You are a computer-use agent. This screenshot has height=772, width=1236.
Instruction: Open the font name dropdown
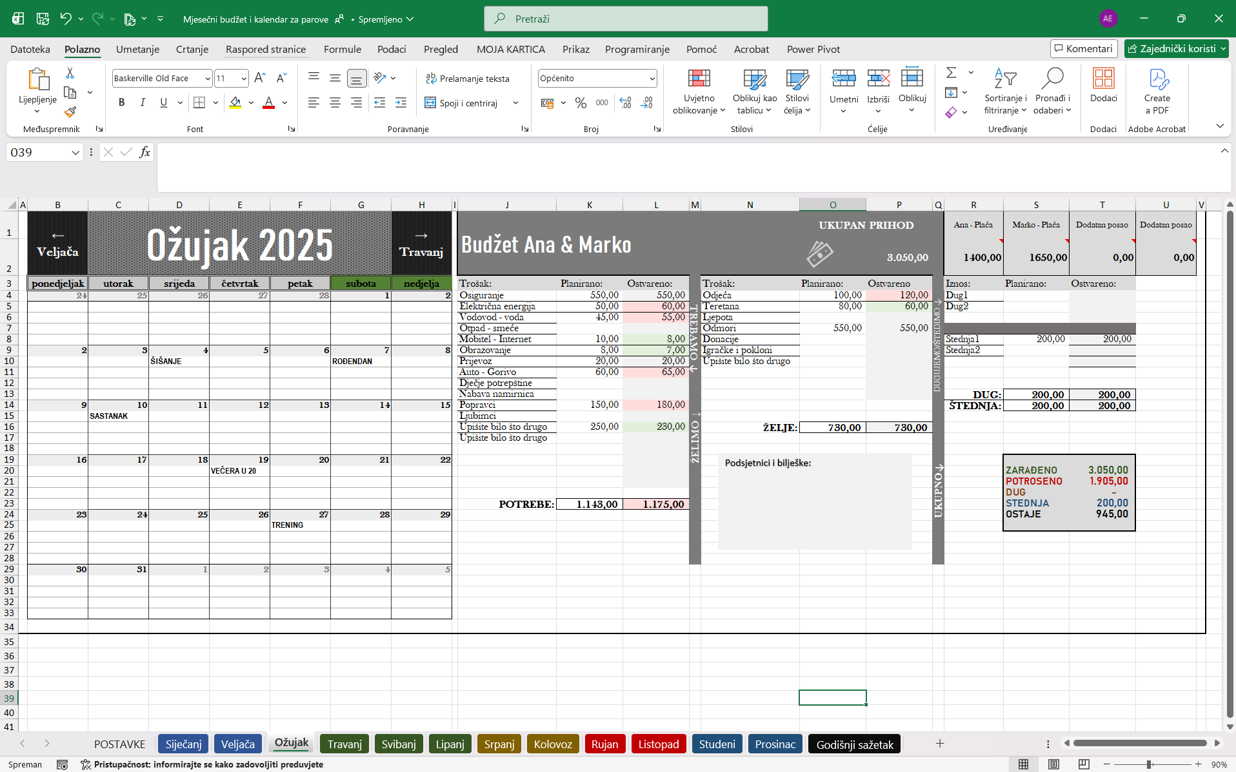(208, 79)
